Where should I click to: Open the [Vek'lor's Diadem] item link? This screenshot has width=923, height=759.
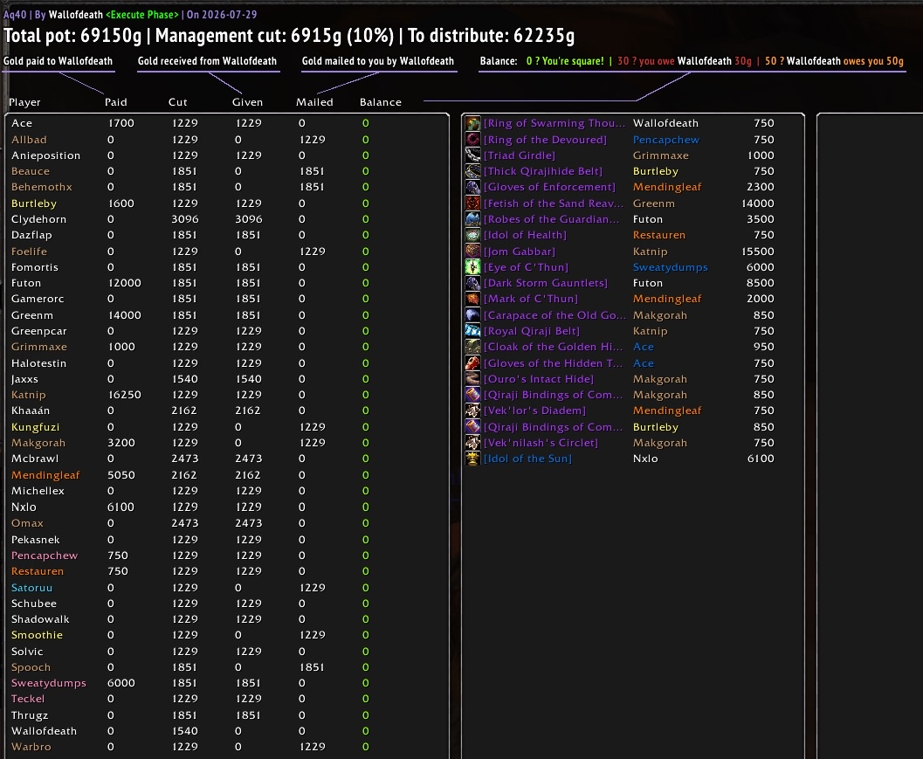pos(534,411)
